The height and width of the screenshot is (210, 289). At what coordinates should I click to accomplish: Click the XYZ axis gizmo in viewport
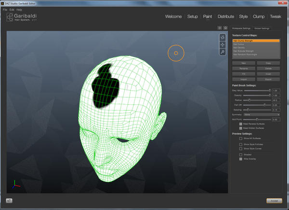[x=16, y=184]
